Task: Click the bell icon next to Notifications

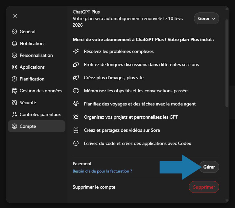Action: click(14, 43)
